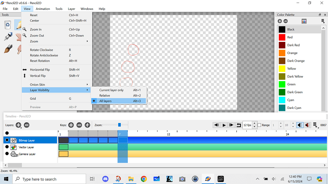Select the Pen tool

tap(8, 37)
